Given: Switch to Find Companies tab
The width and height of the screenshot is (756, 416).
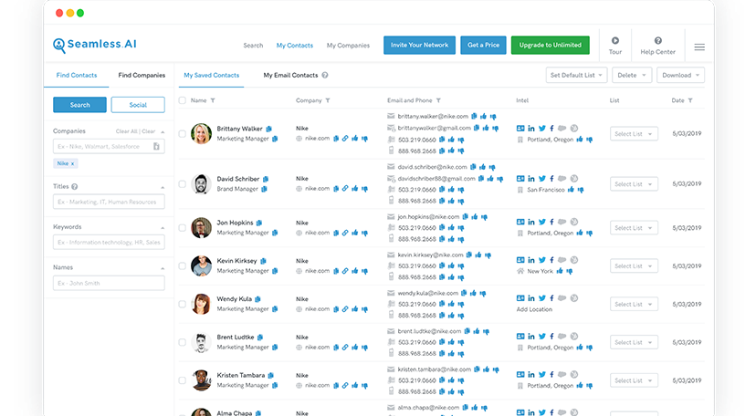Looking at the screenshot, I should [142, 75].
